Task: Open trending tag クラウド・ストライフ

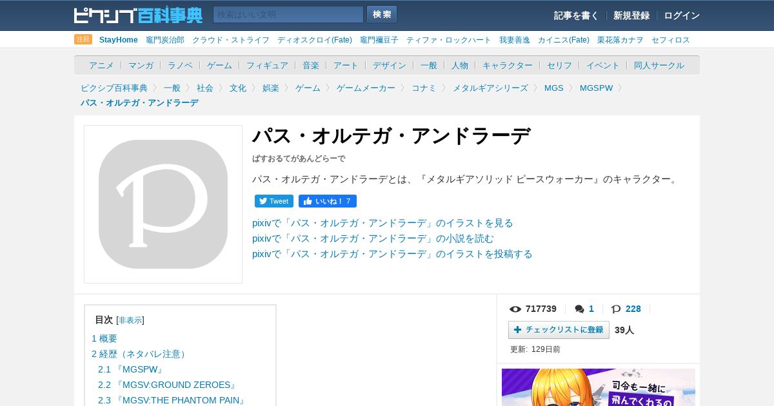Action: [x=231, y=40]
